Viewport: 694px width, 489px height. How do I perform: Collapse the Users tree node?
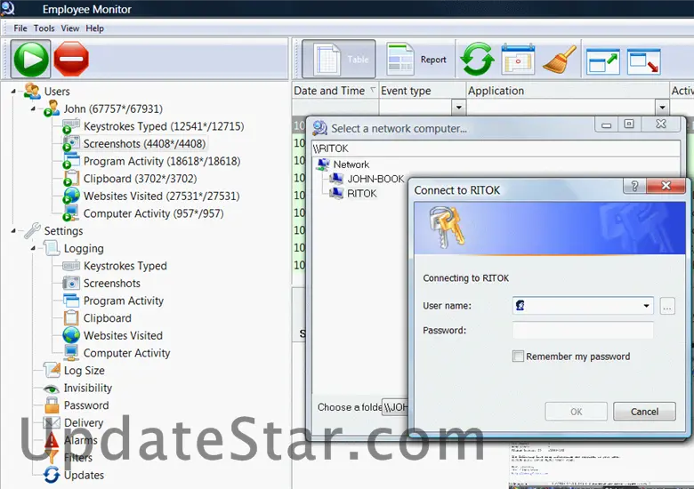coord(15,91)
